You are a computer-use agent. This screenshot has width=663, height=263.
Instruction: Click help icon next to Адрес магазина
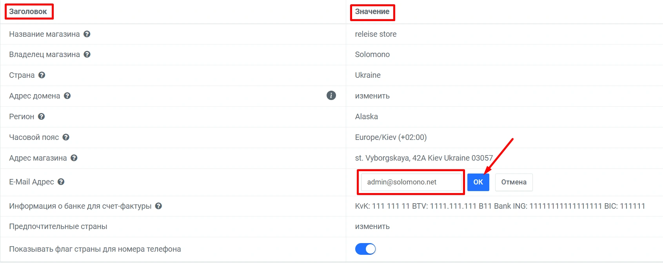click(x=74, y=158)
